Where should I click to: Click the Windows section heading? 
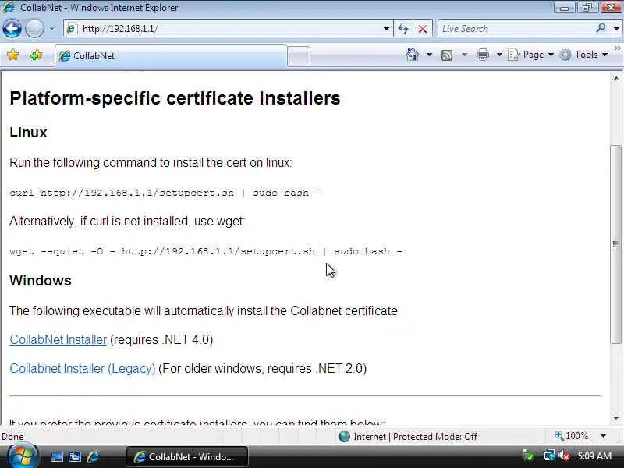point(41,280)
